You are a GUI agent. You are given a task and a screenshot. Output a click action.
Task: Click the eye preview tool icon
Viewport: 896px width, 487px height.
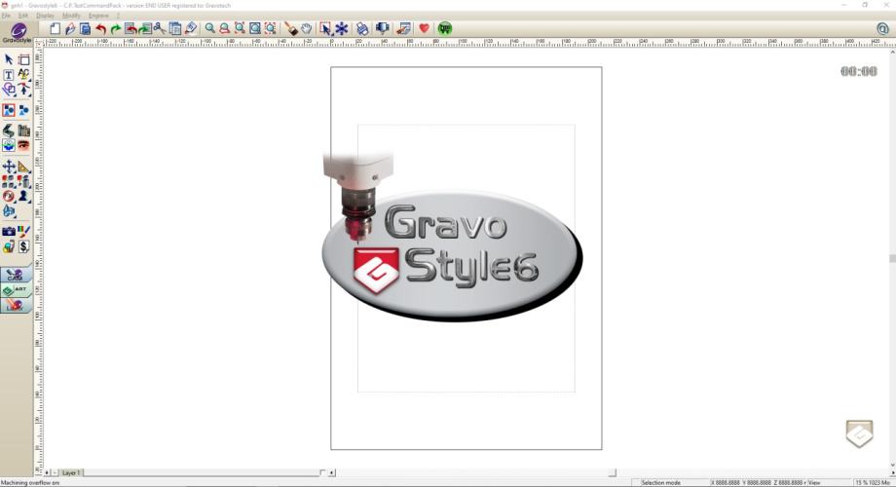(x=23, y=145)
